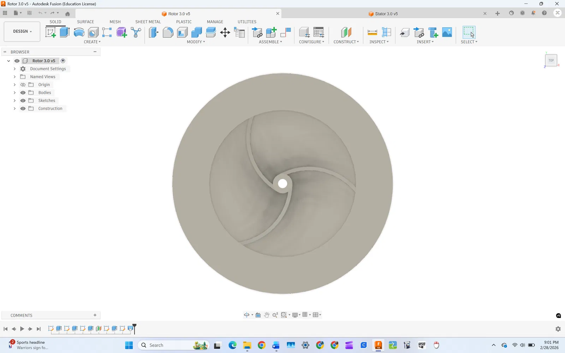
Task: Activate the Move/Copy tool
Action: click(225, 33)
